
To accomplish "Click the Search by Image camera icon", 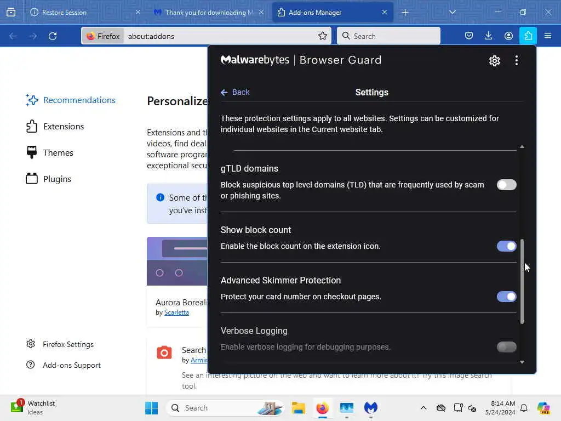I will (164, 352).
